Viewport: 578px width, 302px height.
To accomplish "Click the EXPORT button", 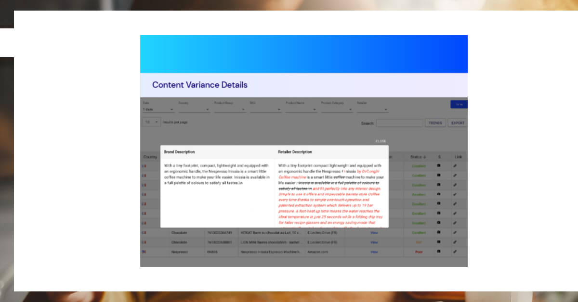I will (458, 123).
